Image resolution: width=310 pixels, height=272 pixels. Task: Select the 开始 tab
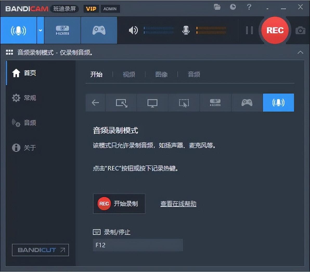(96, 75)
